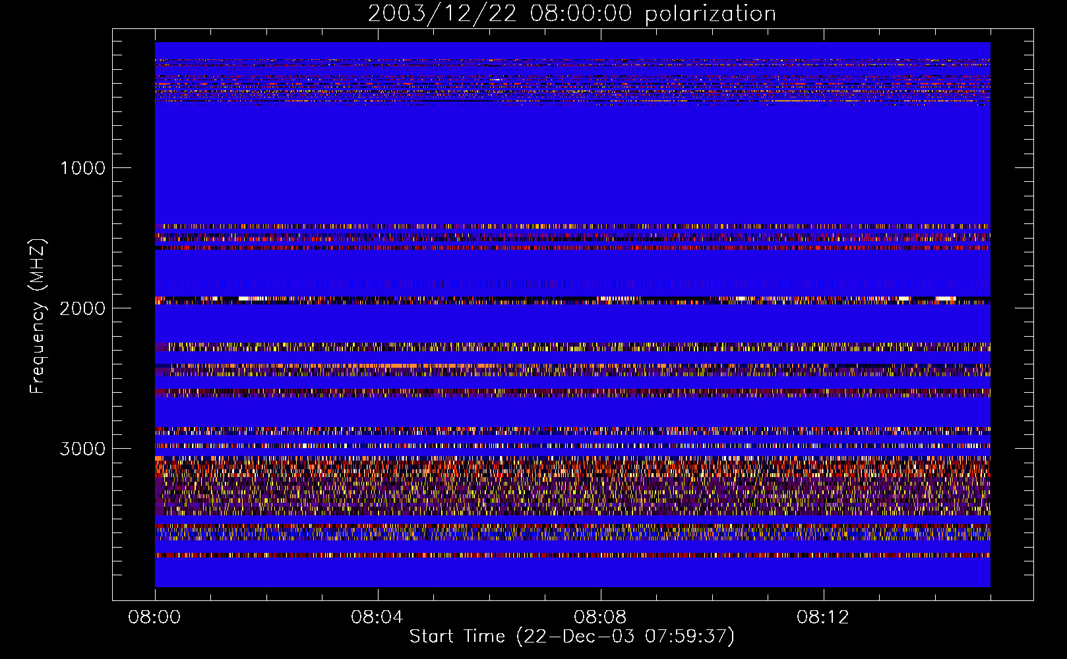Image resolution: width=1067 pixels, height=659 pixels.
Task: Click the thin striped bands near the spectrogram's top
Action: pos(572,81)
